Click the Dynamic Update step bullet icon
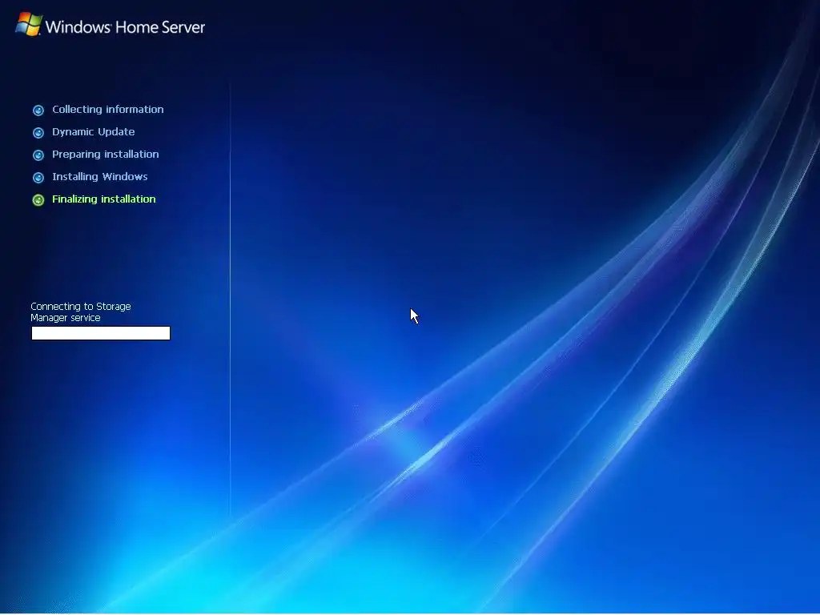820x615 pixels. coord(38,133)
